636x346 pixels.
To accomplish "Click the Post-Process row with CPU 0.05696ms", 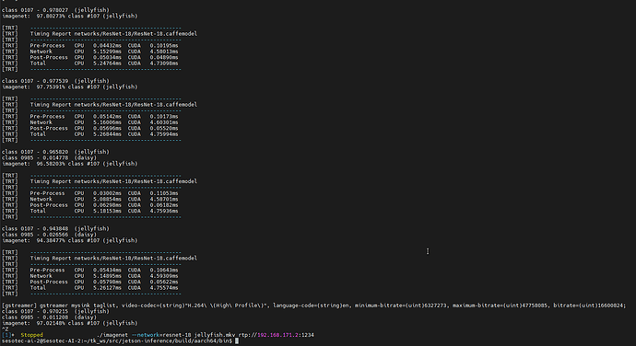I will point(90,129).
